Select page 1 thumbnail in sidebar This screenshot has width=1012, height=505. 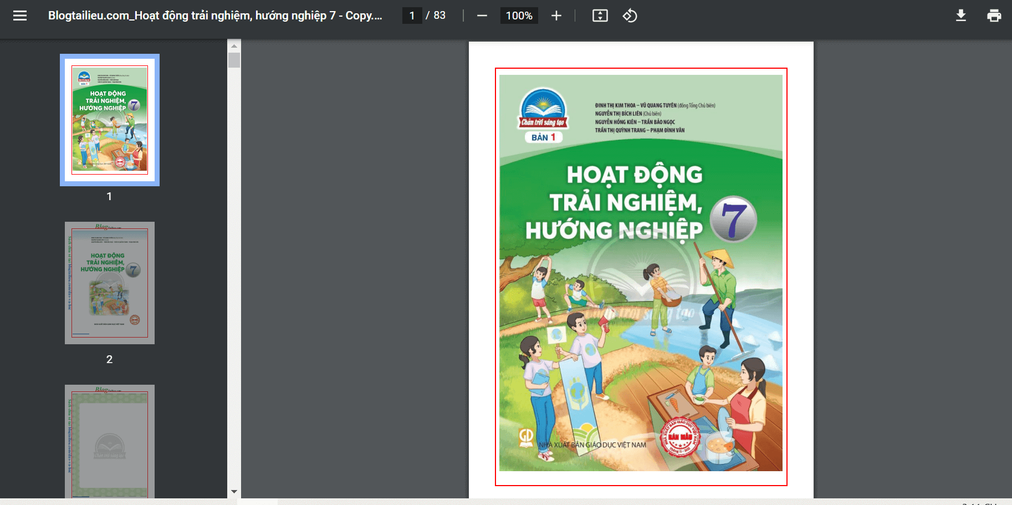click(110, 120)
